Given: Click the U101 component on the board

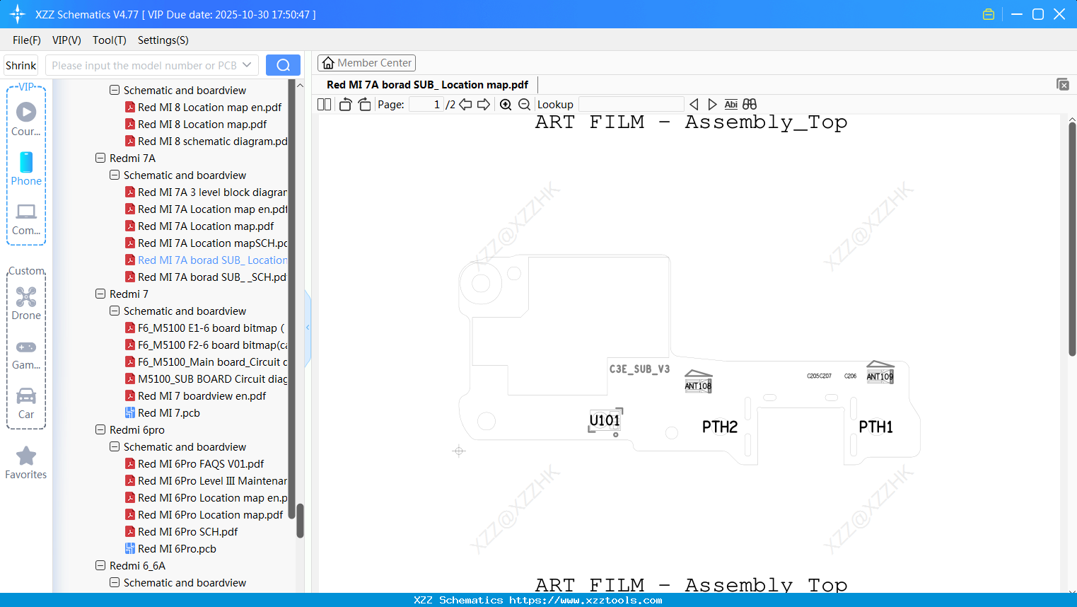Looking at the screenshot, I should click(x=605, y=420).
